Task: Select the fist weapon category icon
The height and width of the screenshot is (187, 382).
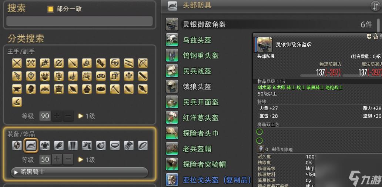Action: pyautogui.click(x=101, y=63)
